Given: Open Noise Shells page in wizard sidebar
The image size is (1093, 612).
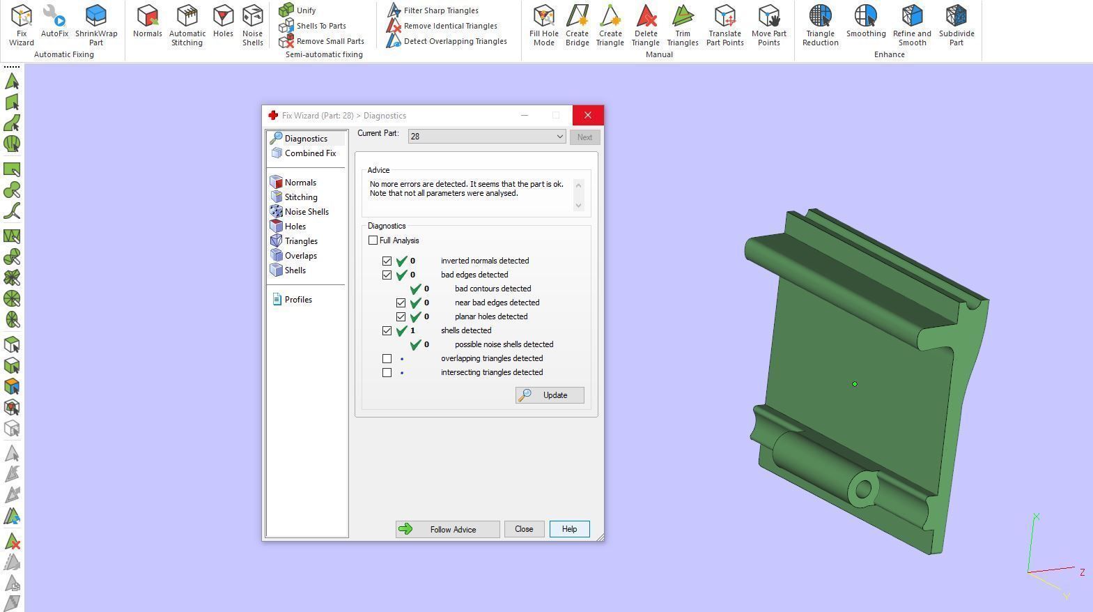Looking at the screenshot, I should point(306,212).
